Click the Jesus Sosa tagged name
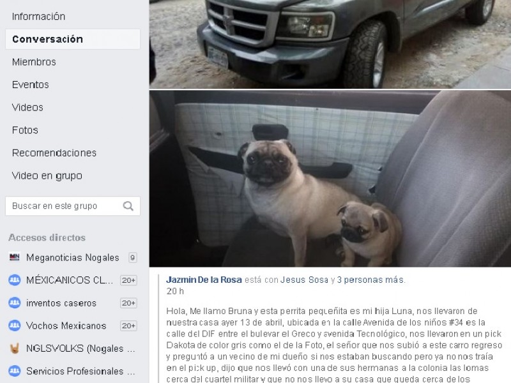 (x=305, y=280)
